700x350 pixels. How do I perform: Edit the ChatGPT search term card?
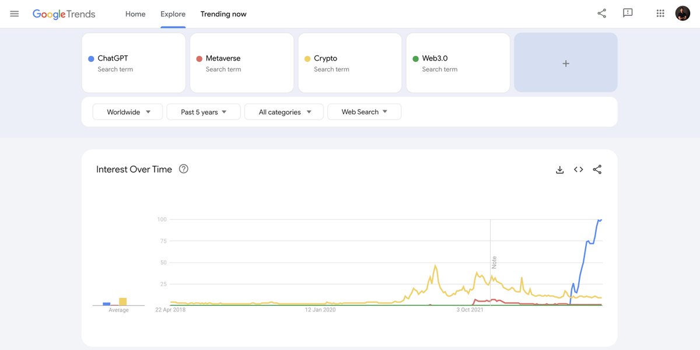pos(134,62)
